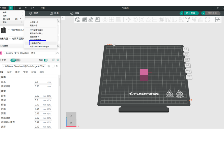Click the edit filament preset pencil icon

[x=57, y=53]
